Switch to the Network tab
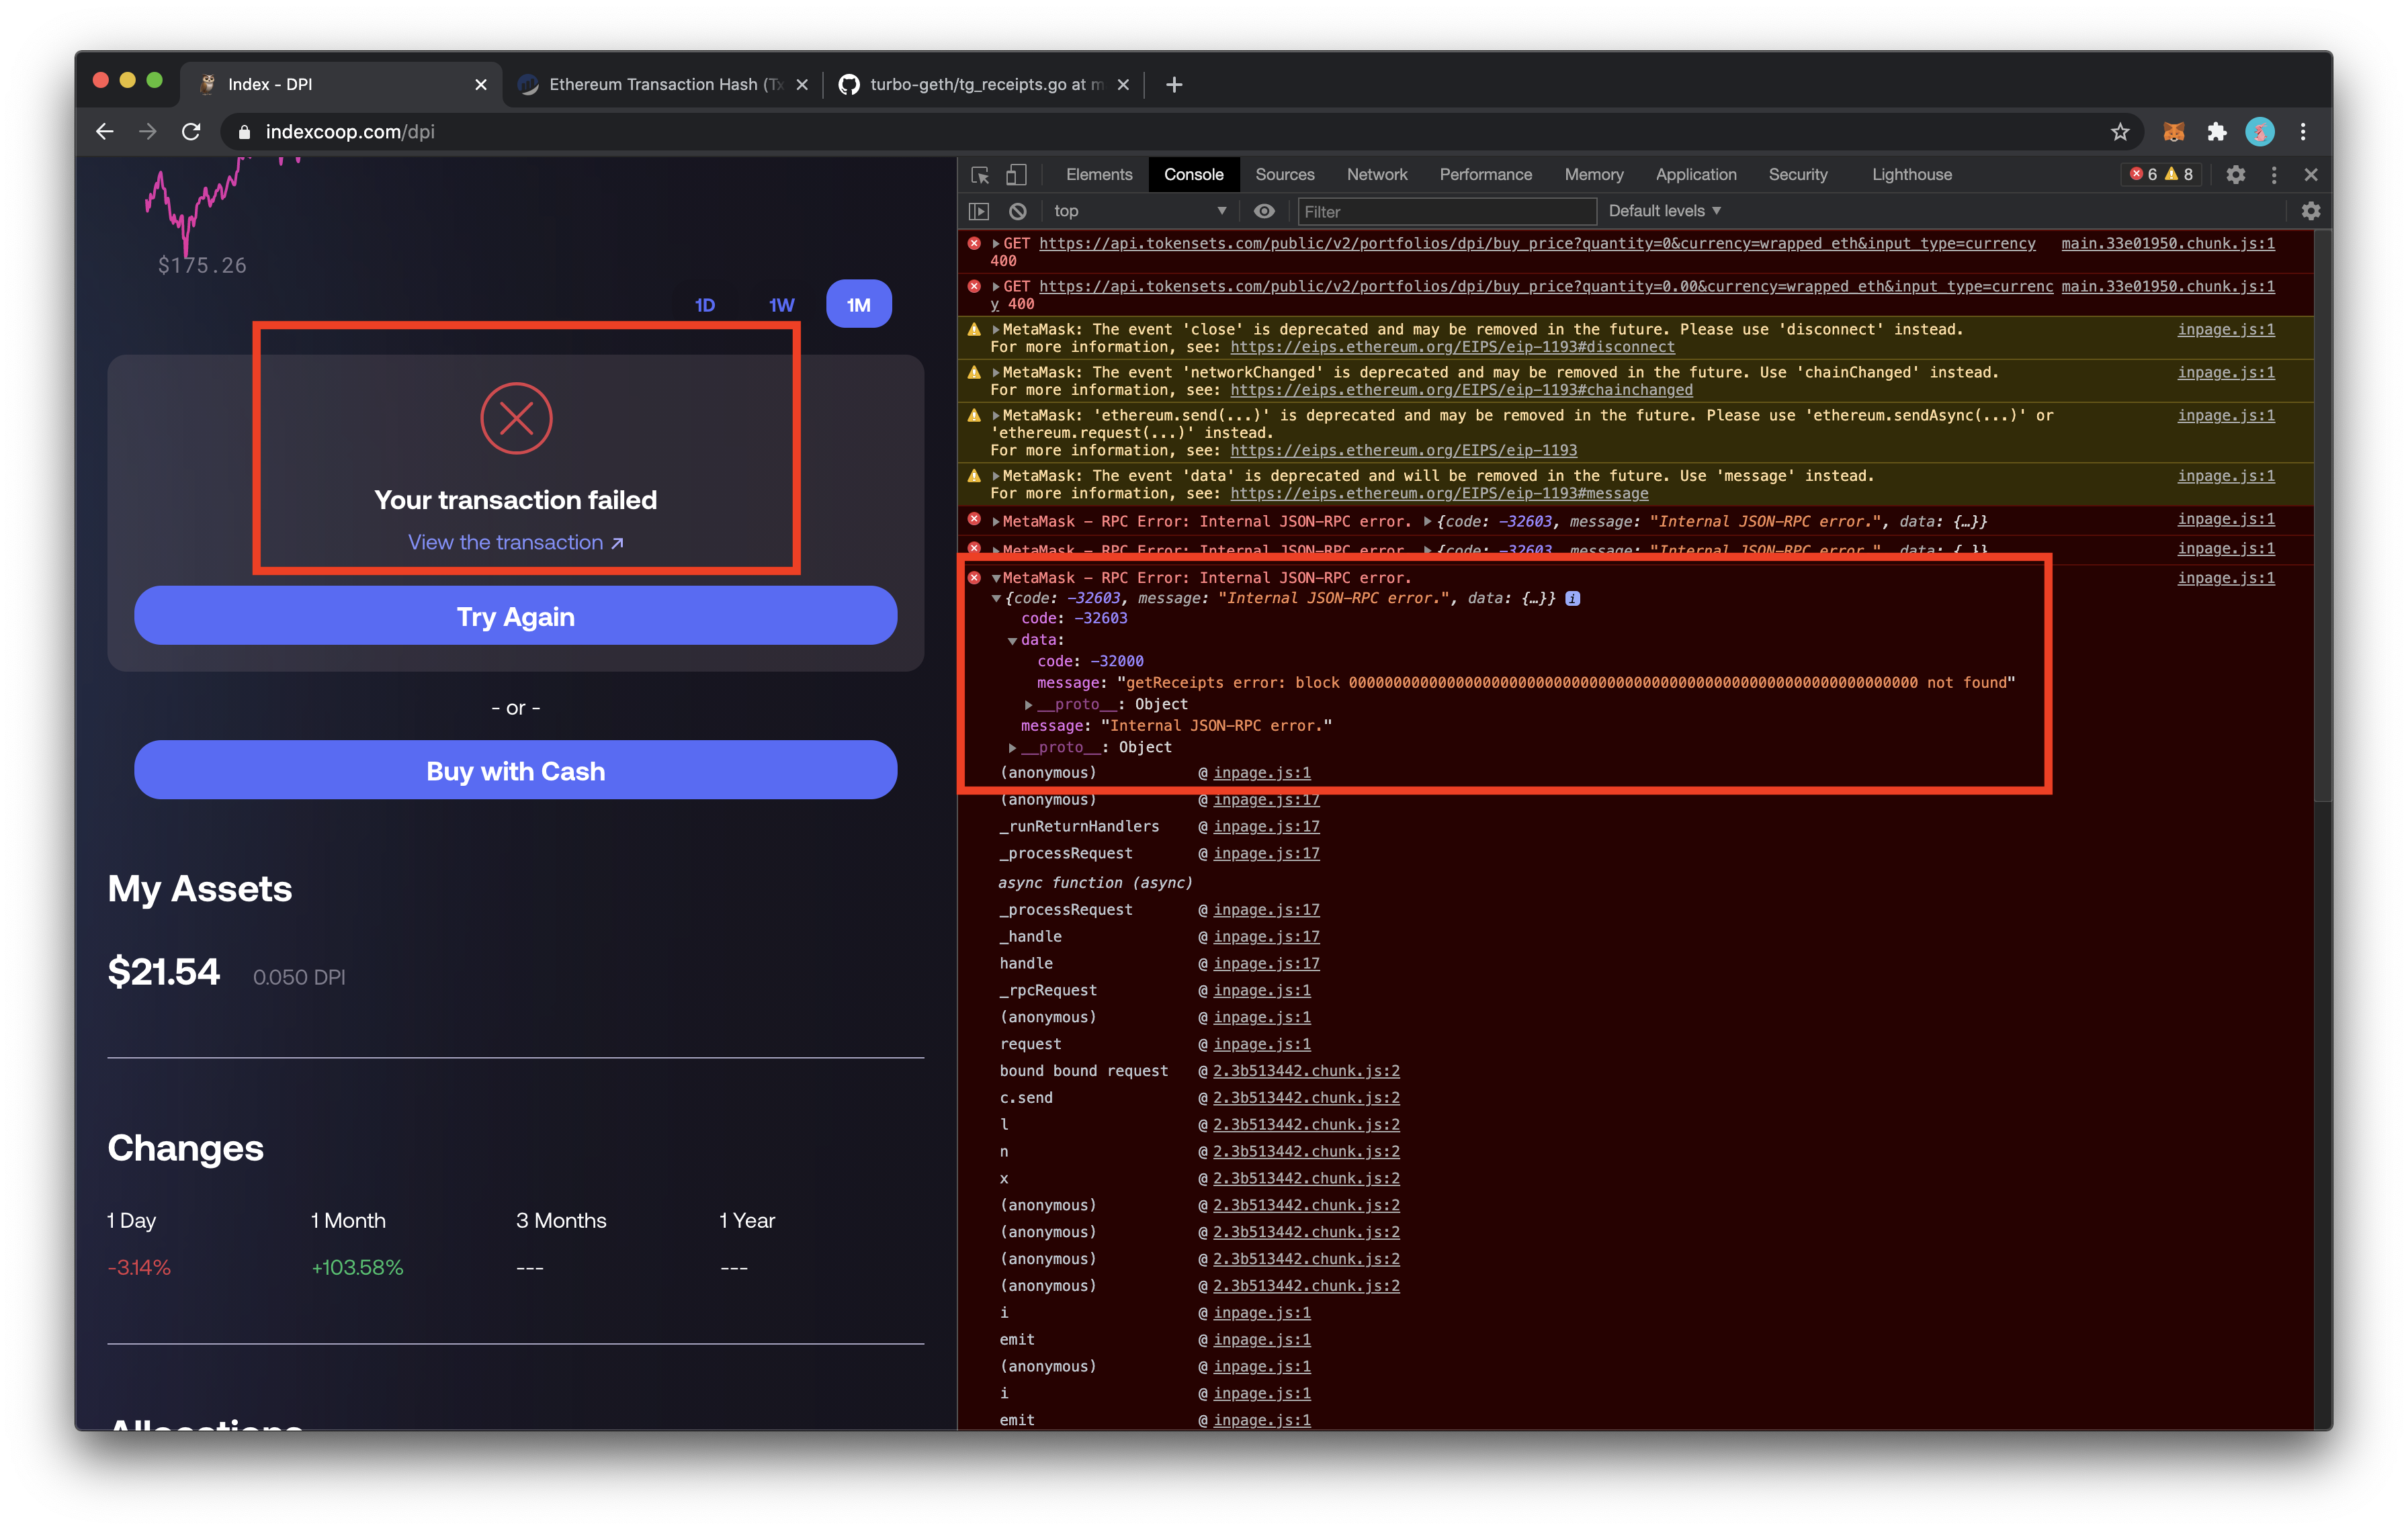Image resolution: width=2408 pixels, height=1530 pixels. point(1376,175)
